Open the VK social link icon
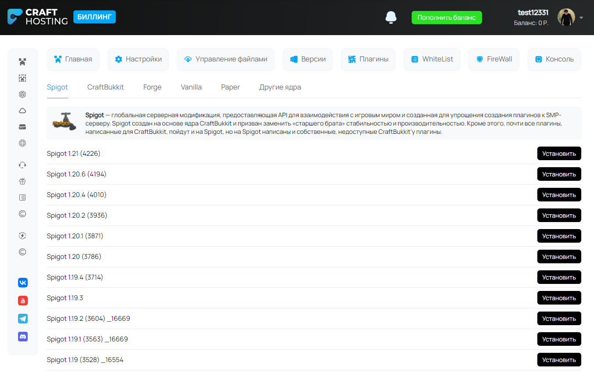594x373 pixels. point(23,283)
